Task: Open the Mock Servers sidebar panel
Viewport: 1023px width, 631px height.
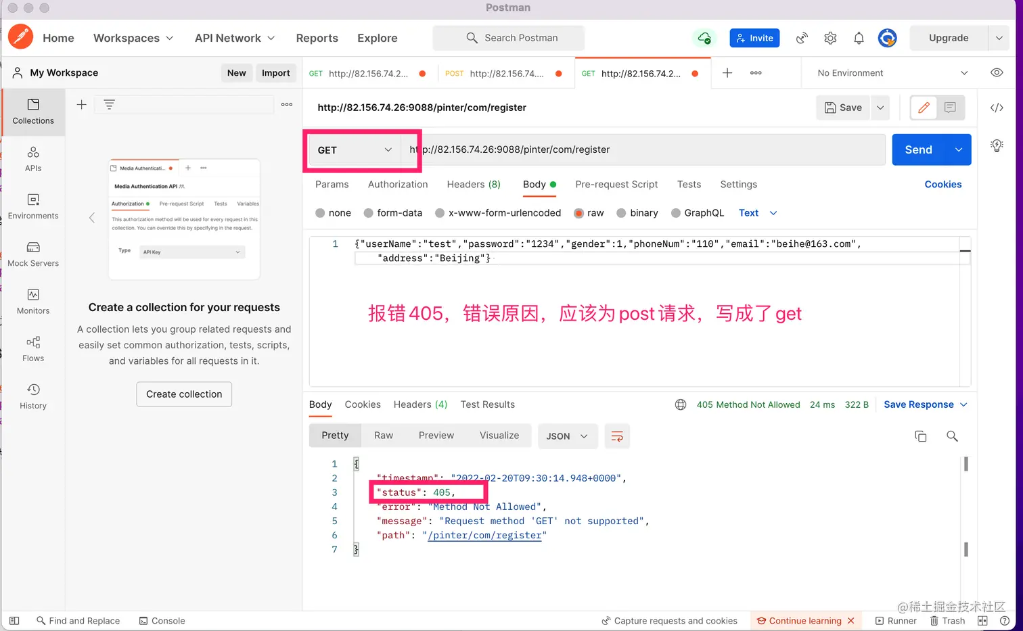Action: (x=33, y=254)
